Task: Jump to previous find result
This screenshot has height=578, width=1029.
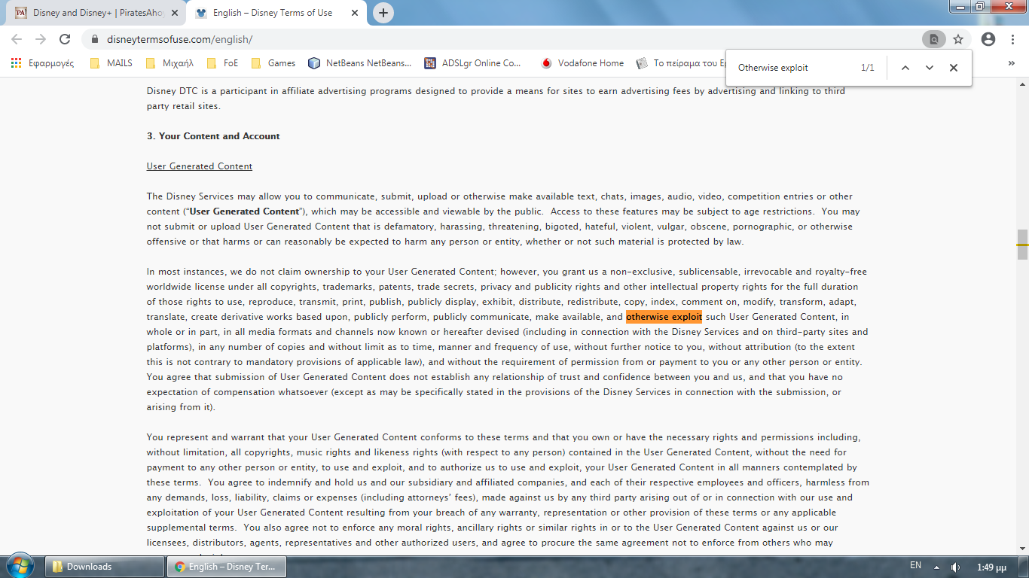Action: (905, 68)
